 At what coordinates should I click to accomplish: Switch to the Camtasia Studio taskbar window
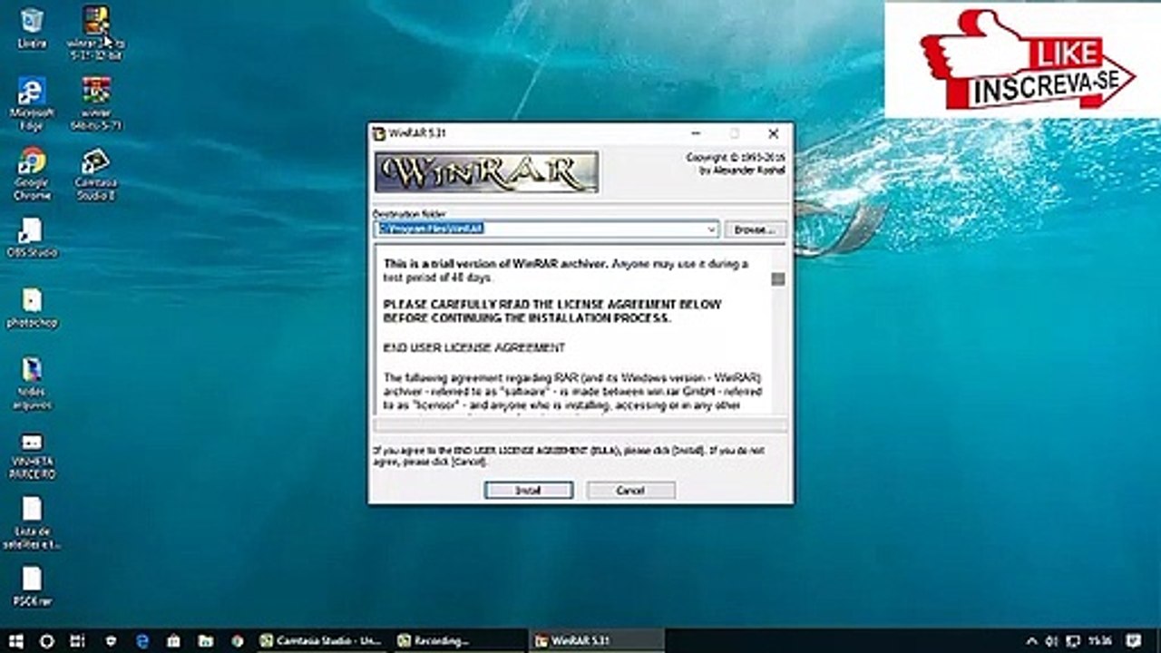(322, 640)
